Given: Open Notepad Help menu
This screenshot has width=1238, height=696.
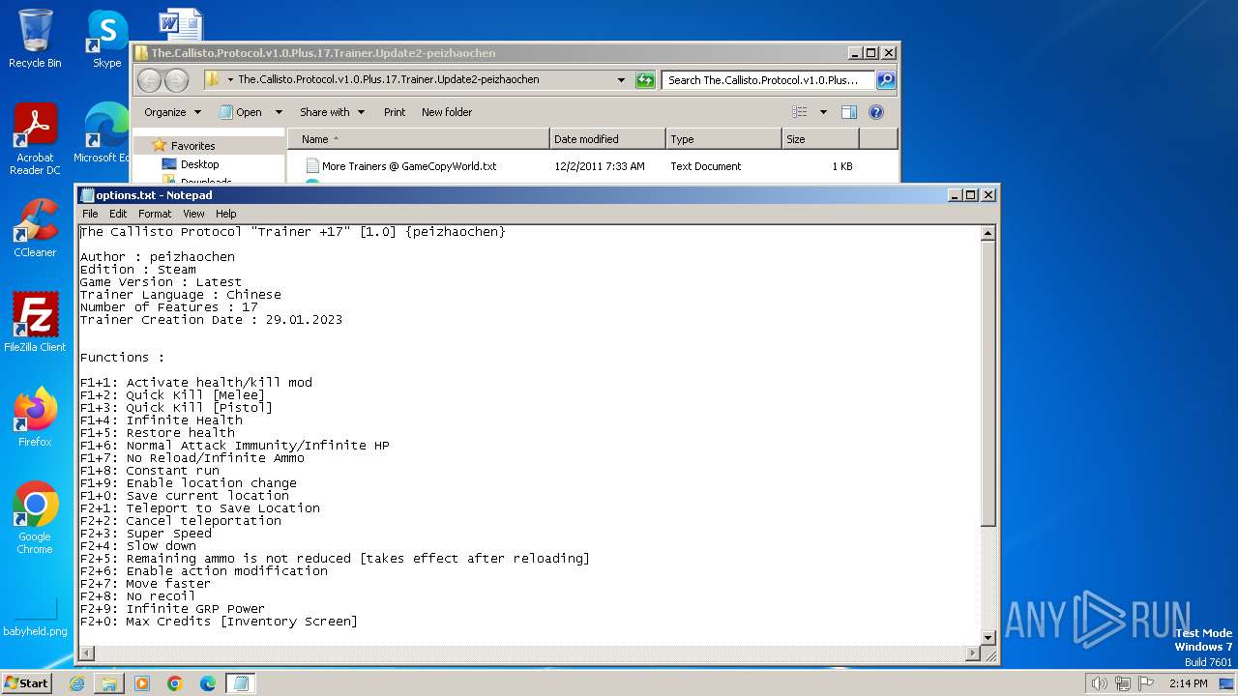Looking at the screenshot, I should (225, 214).
